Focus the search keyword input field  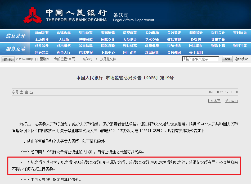point(200,59)
